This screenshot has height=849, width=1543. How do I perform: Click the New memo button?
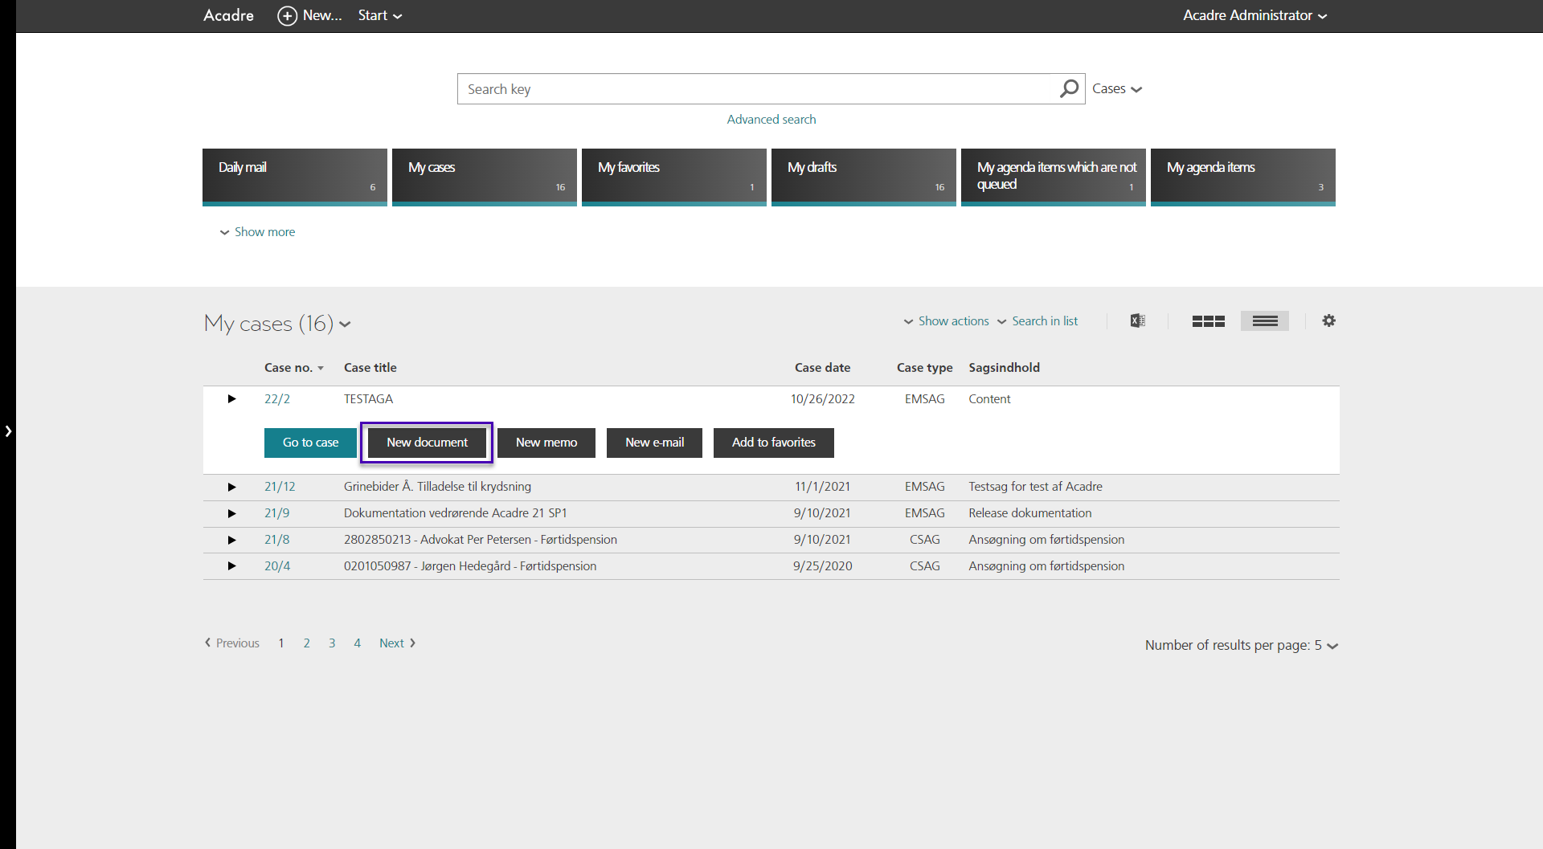(x=546, y=443)
